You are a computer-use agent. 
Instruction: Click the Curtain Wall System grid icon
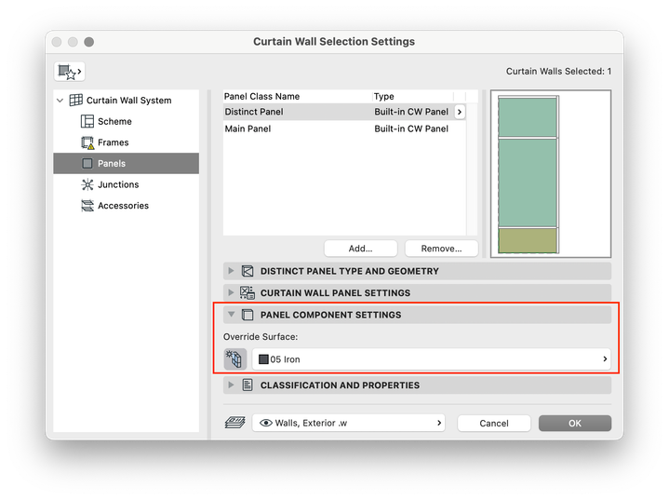pyautogui.click(x=76, y=100)
